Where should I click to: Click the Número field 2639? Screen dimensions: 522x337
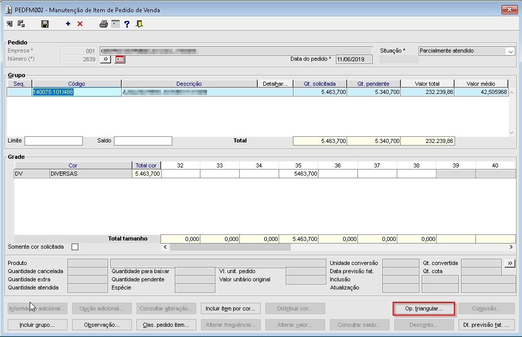click(x=79, y=59)
